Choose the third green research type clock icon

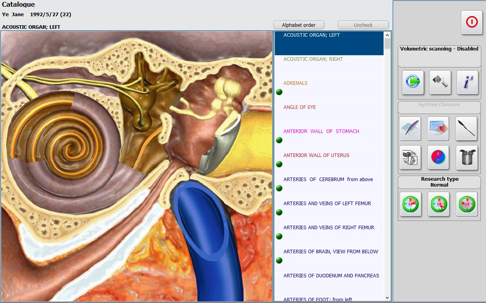click(x=467, y=204)
